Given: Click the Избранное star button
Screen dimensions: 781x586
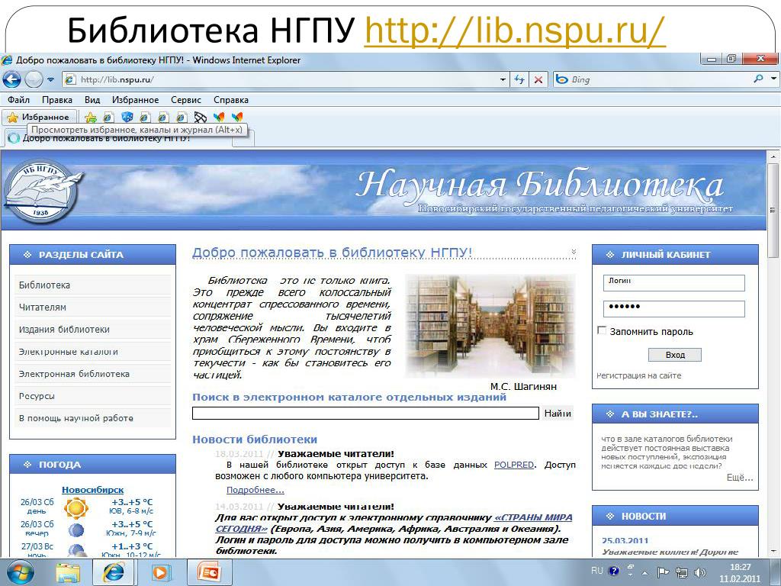Looking at the screenshot, I should click(39, 117).
